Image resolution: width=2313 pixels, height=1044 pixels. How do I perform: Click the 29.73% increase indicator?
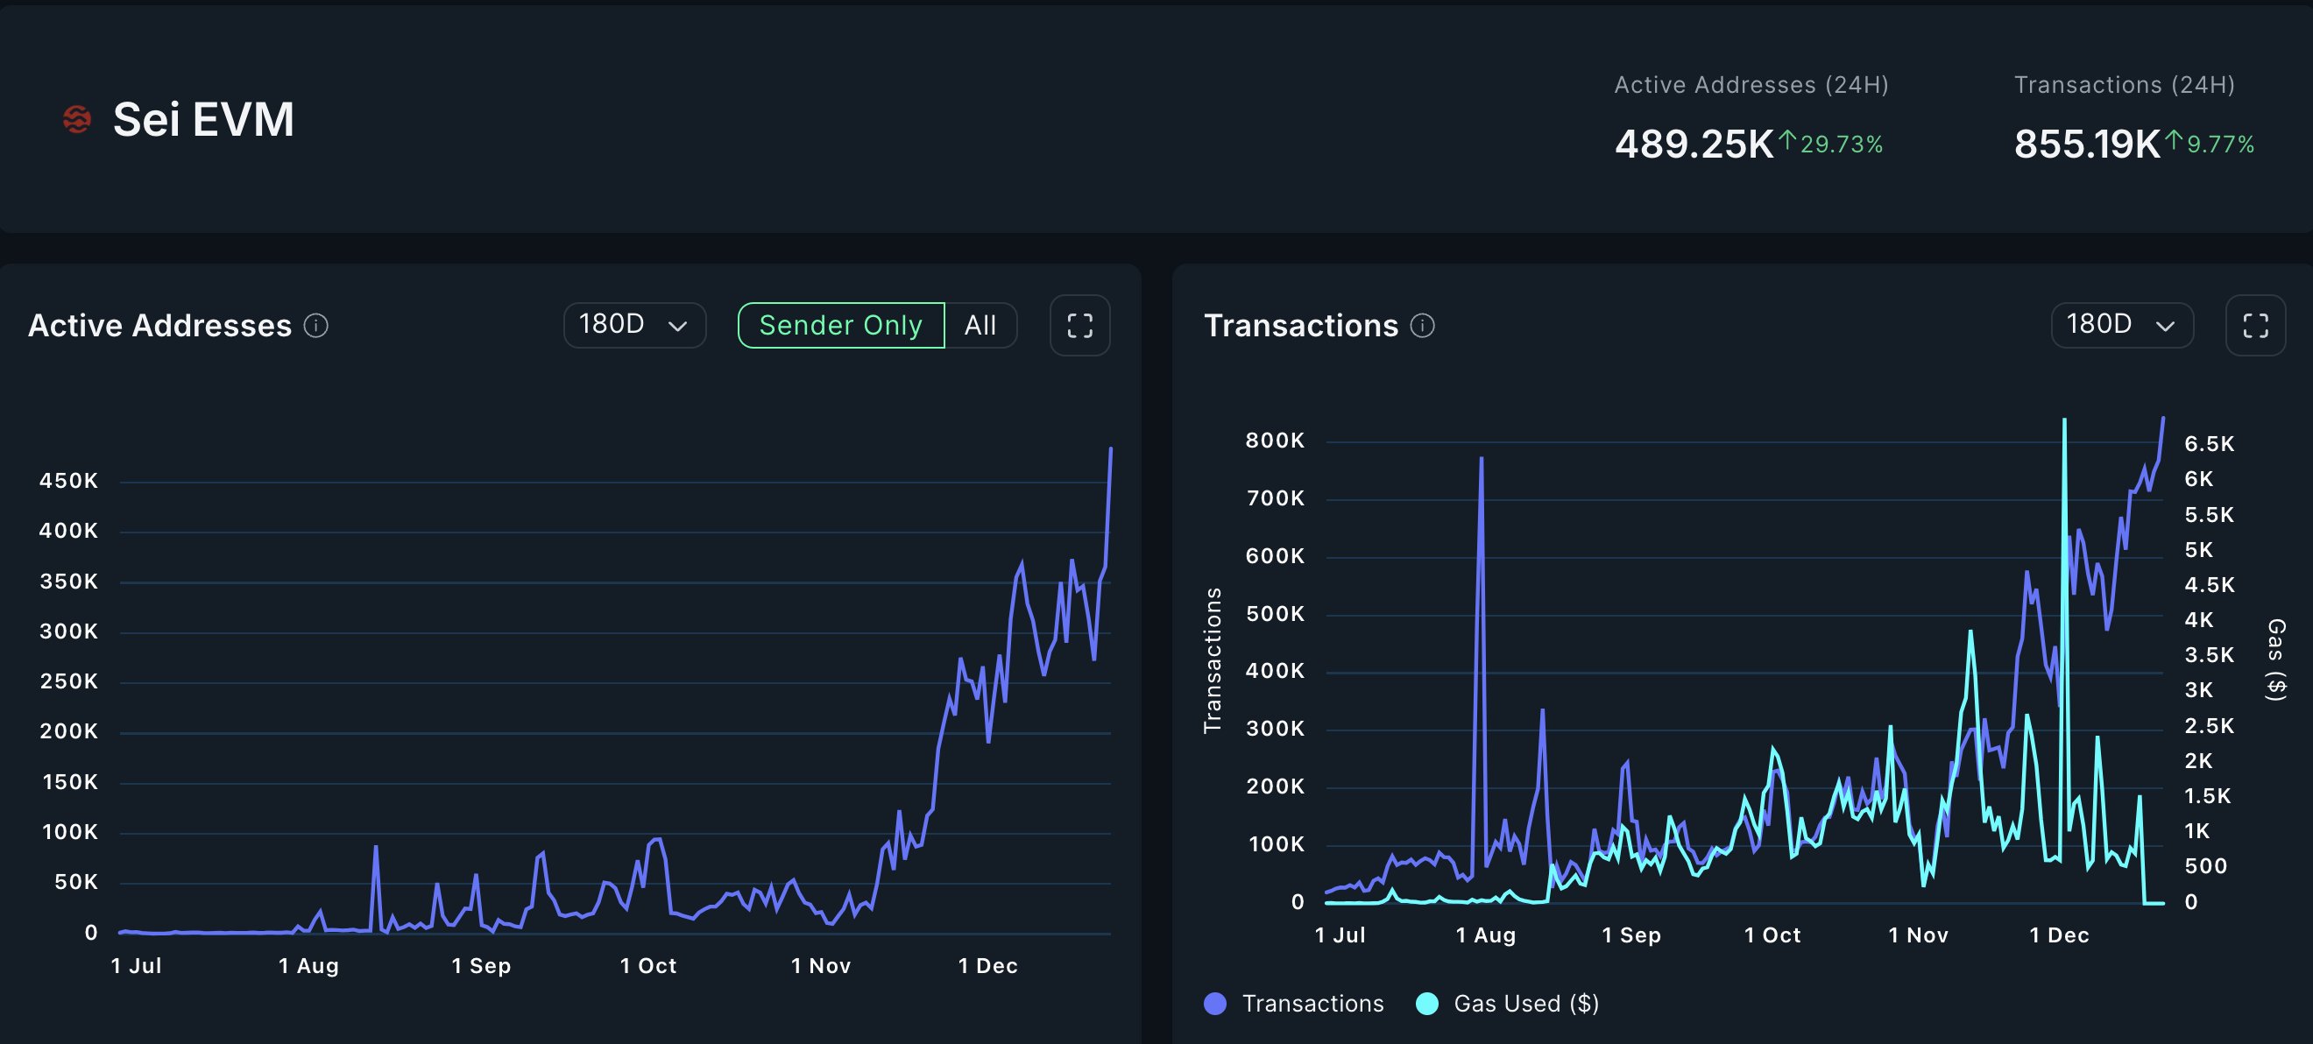pyautogui.click(x=1831, y=143)
